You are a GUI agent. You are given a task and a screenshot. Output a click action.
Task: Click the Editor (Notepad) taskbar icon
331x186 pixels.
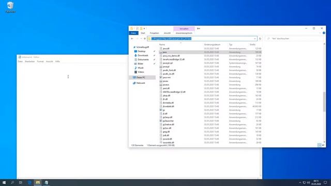pyautogui.click(x=46, y=182)
